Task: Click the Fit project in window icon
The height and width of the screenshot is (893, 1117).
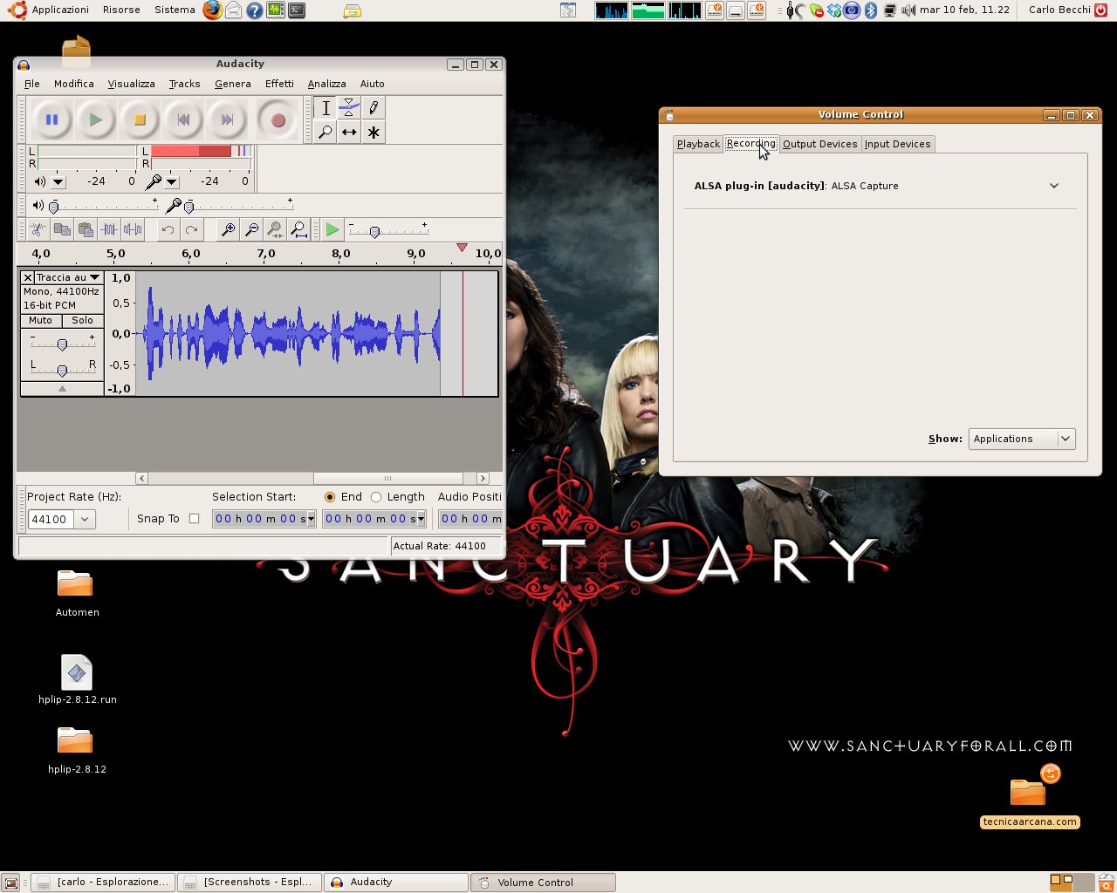Action: point(298,230)
